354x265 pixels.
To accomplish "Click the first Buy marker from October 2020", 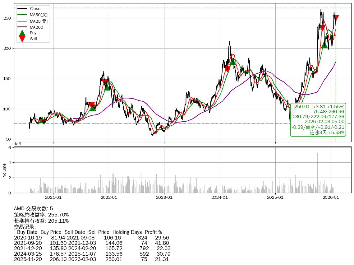I will click(x=42, y=120).
